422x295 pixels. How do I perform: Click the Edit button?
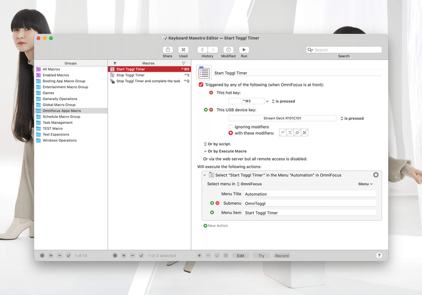pyautogui.click(x=241, y=256)
